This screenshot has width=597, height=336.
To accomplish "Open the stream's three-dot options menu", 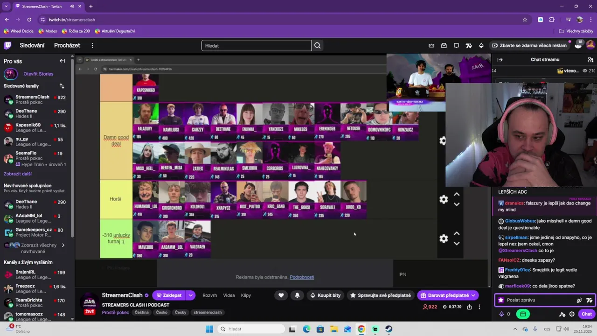I will click(479, 307).
